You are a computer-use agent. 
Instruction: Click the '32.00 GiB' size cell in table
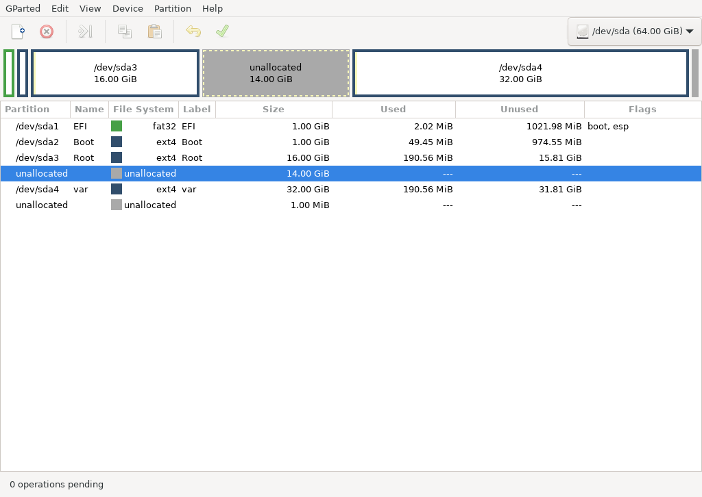(308, 189)
